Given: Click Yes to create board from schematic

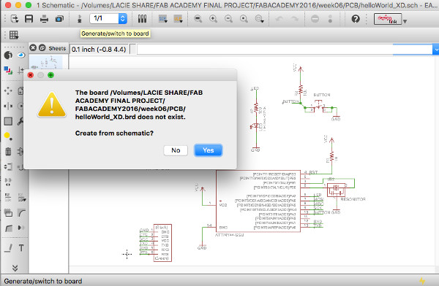Looking at the screenshot, I should coord(209,150).
